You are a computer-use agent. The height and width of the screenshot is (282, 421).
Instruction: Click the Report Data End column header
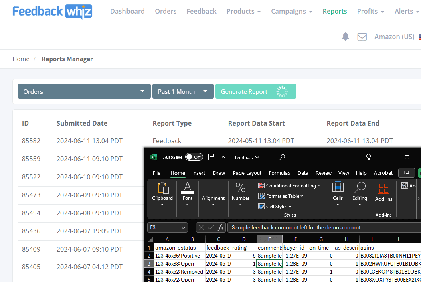[x=353, y=123]
